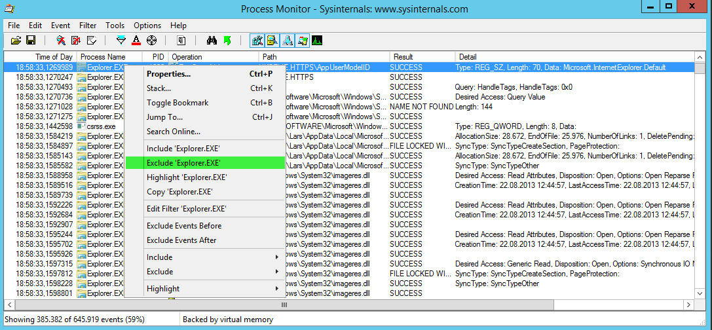Toggle event capture with the magnifier icon
Viewport: 712px width, 330px height.
[62, 41]
